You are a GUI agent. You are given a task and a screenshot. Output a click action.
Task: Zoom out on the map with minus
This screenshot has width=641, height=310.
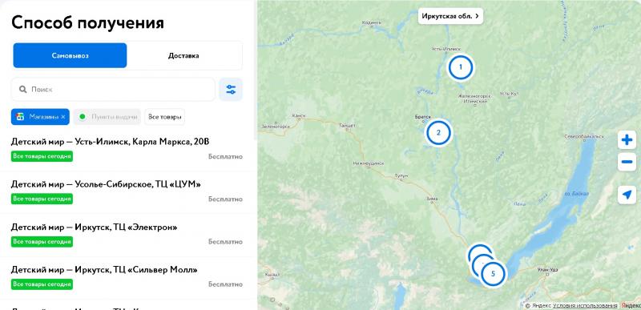click(x=627, y=162)
